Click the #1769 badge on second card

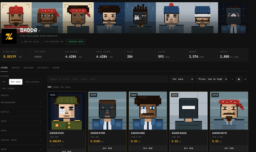(x=94, y=95)
